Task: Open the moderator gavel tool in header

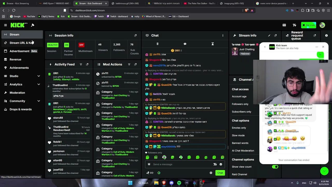Action: coord(33,25)
